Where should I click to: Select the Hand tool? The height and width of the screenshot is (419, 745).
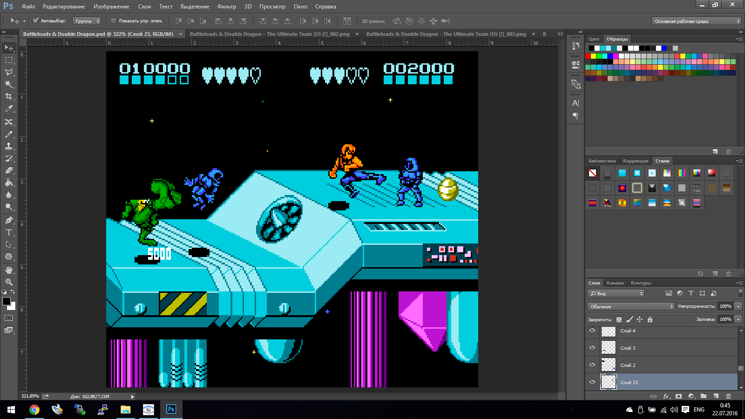9,270
